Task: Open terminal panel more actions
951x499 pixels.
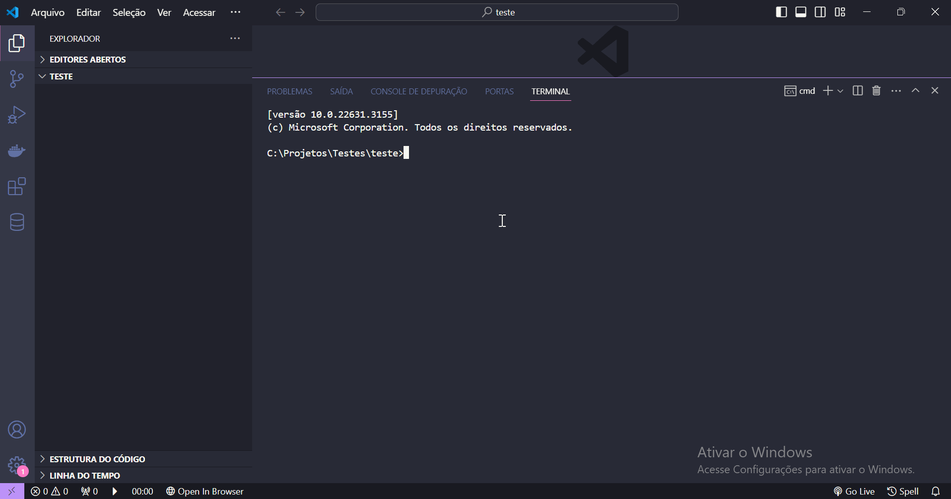Action: (x=896, y=90)
